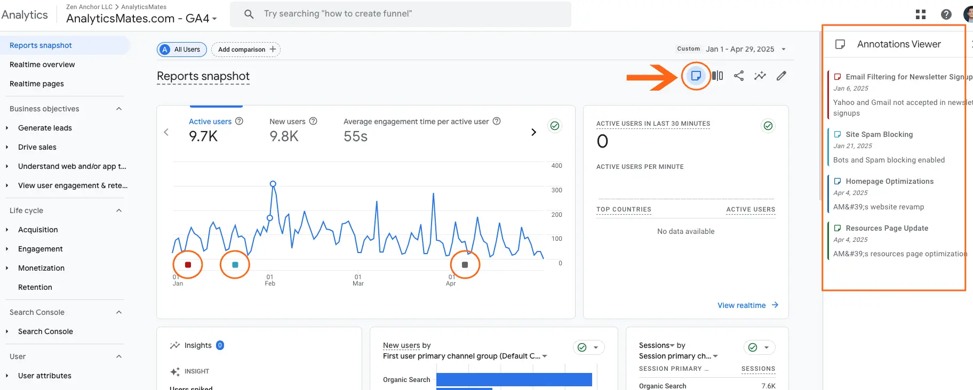Click the SESSIONS column header

(x=758, y=369)
